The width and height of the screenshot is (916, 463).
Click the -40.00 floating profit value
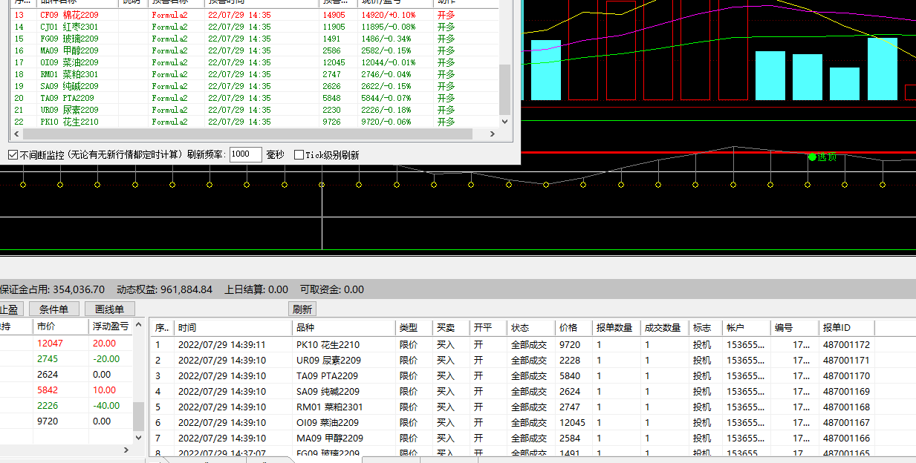(106, 406)
